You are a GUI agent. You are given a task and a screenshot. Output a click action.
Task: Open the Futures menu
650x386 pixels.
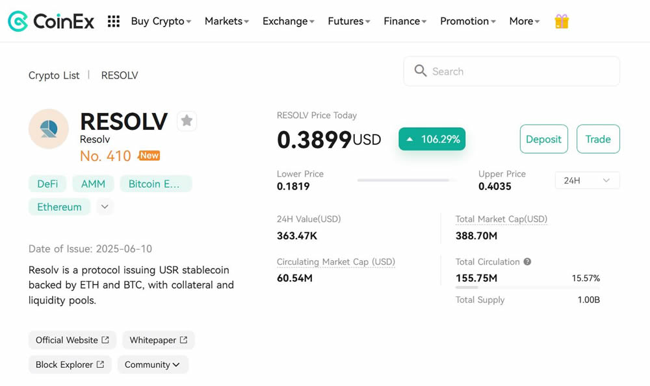pos(348,21)
